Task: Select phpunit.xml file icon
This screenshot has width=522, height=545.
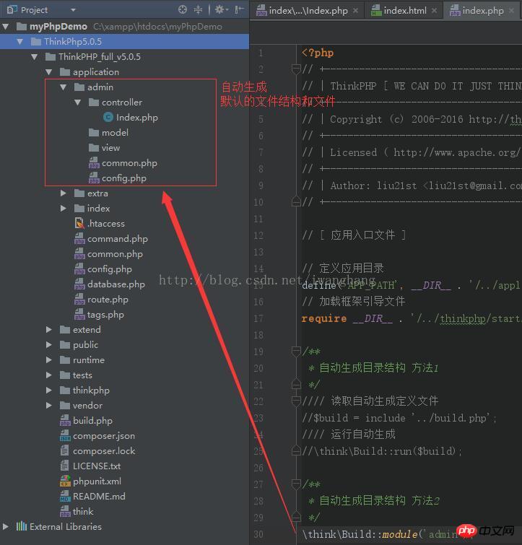Action: (x=65, y=481)
